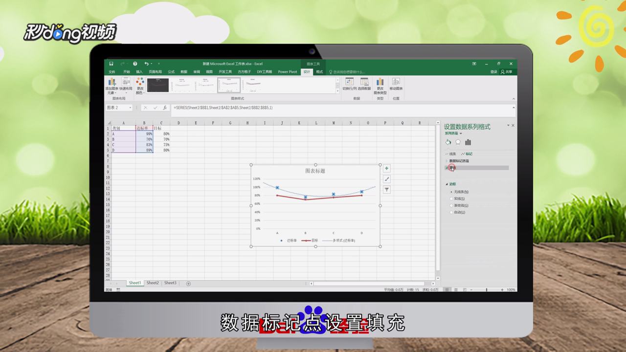Select 无线条(N) no line radio button

tap(451, 192)
